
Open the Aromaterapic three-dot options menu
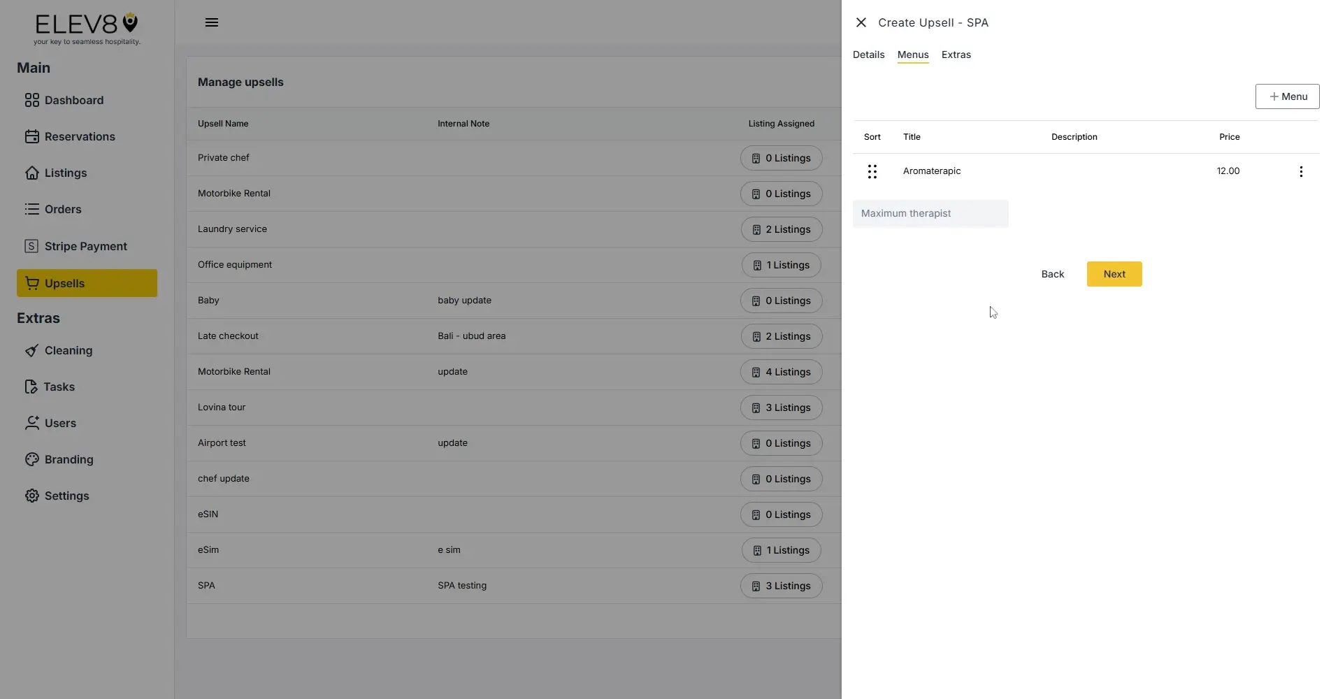click(x=1301, y=171)
